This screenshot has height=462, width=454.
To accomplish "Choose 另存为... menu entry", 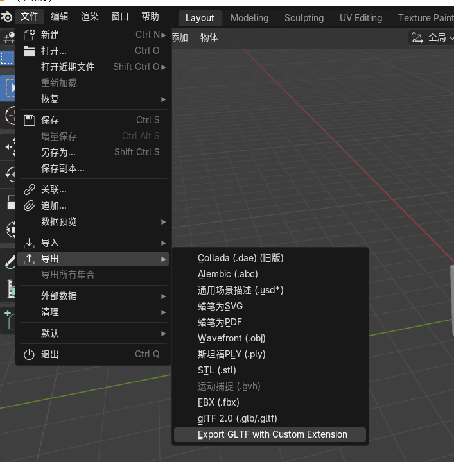I will tap(93, 152).
